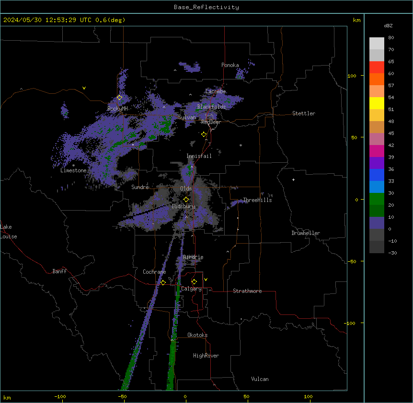The image size is (413, 403).
Task: Click the yellow diamond marker beside RockyMH
Action: coord(119,98)
